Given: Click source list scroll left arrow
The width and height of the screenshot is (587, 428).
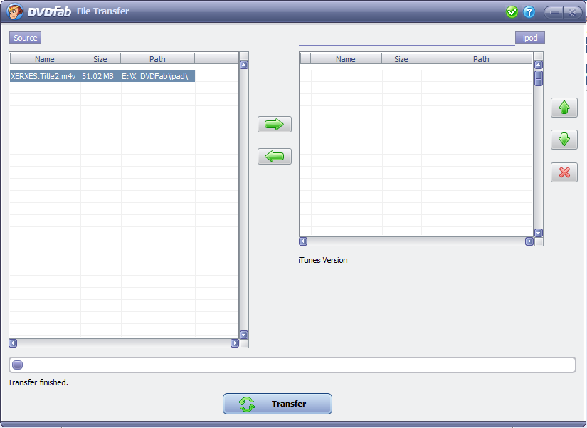Looking at the screenshot, I should click(x=13, y=343).
